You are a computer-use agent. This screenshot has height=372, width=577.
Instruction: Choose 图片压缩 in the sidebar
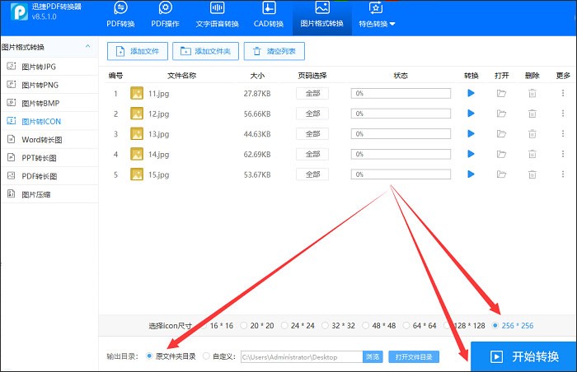tap(49, 194)
